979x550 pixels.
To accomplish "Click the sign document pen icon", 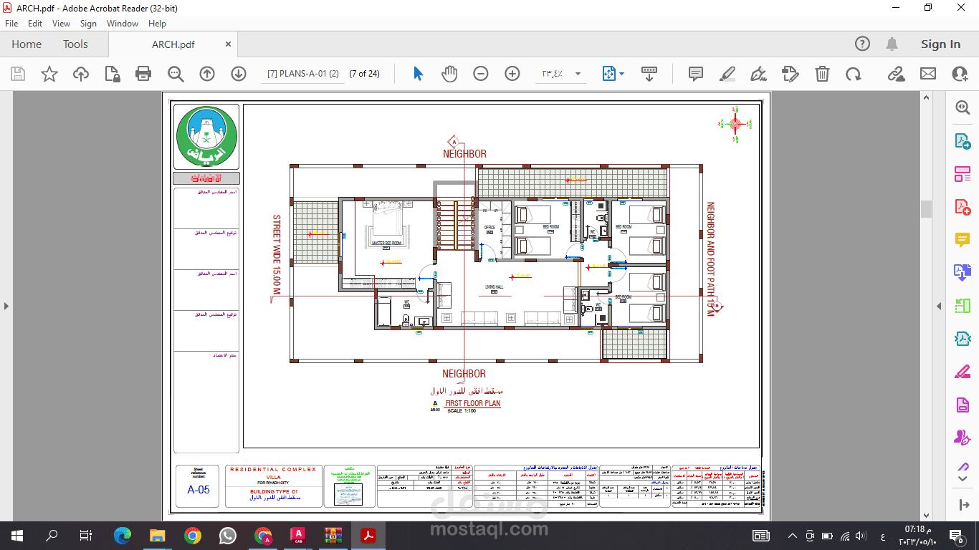I will (758, 74).
